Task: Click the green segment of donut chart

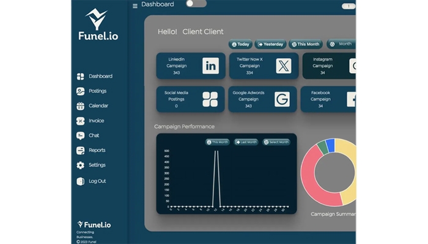Action: tap(323, 148)
